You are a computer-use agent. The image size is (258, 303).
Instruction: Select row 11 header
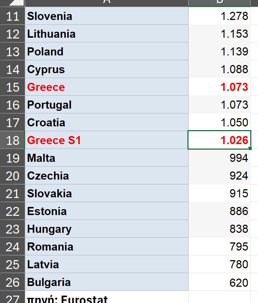pyautogui.click(x=13, y=16)
